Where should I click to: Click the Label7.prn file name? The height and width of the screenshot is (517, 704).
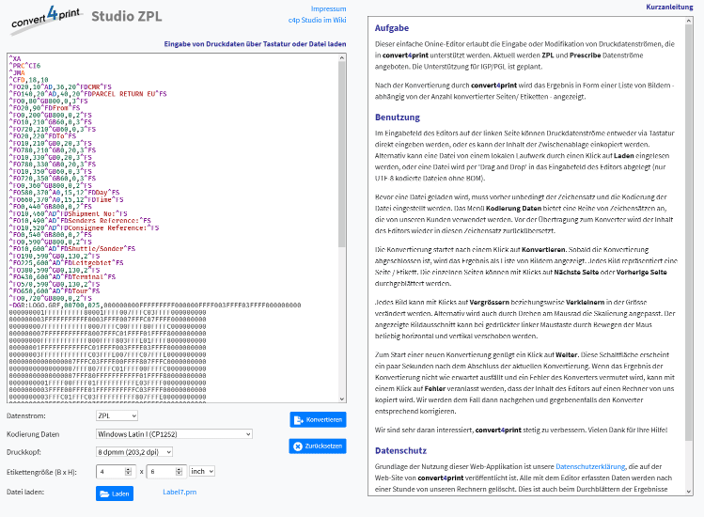[x=180, y=492]
